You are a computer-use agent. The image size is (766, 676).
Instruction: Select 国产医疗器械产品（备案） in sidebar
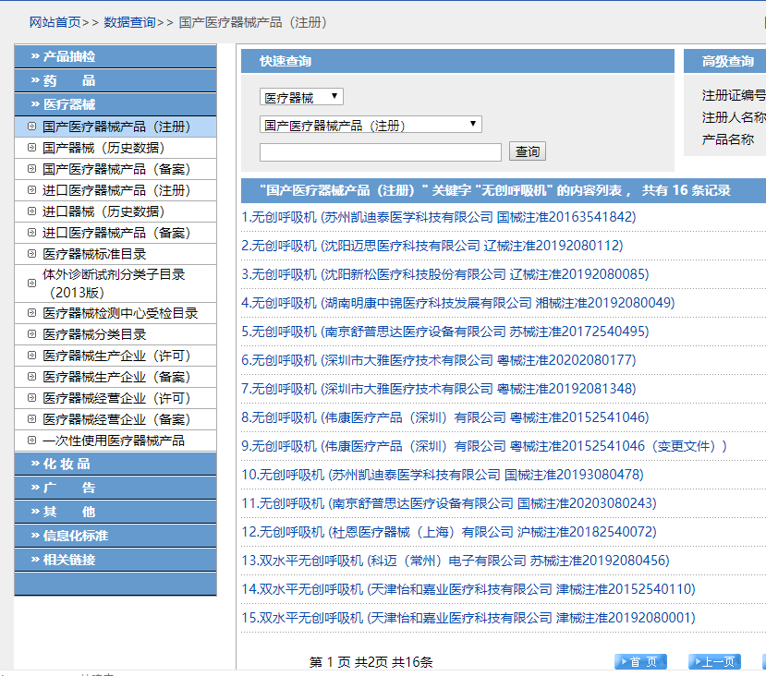[x=116, y=169]
